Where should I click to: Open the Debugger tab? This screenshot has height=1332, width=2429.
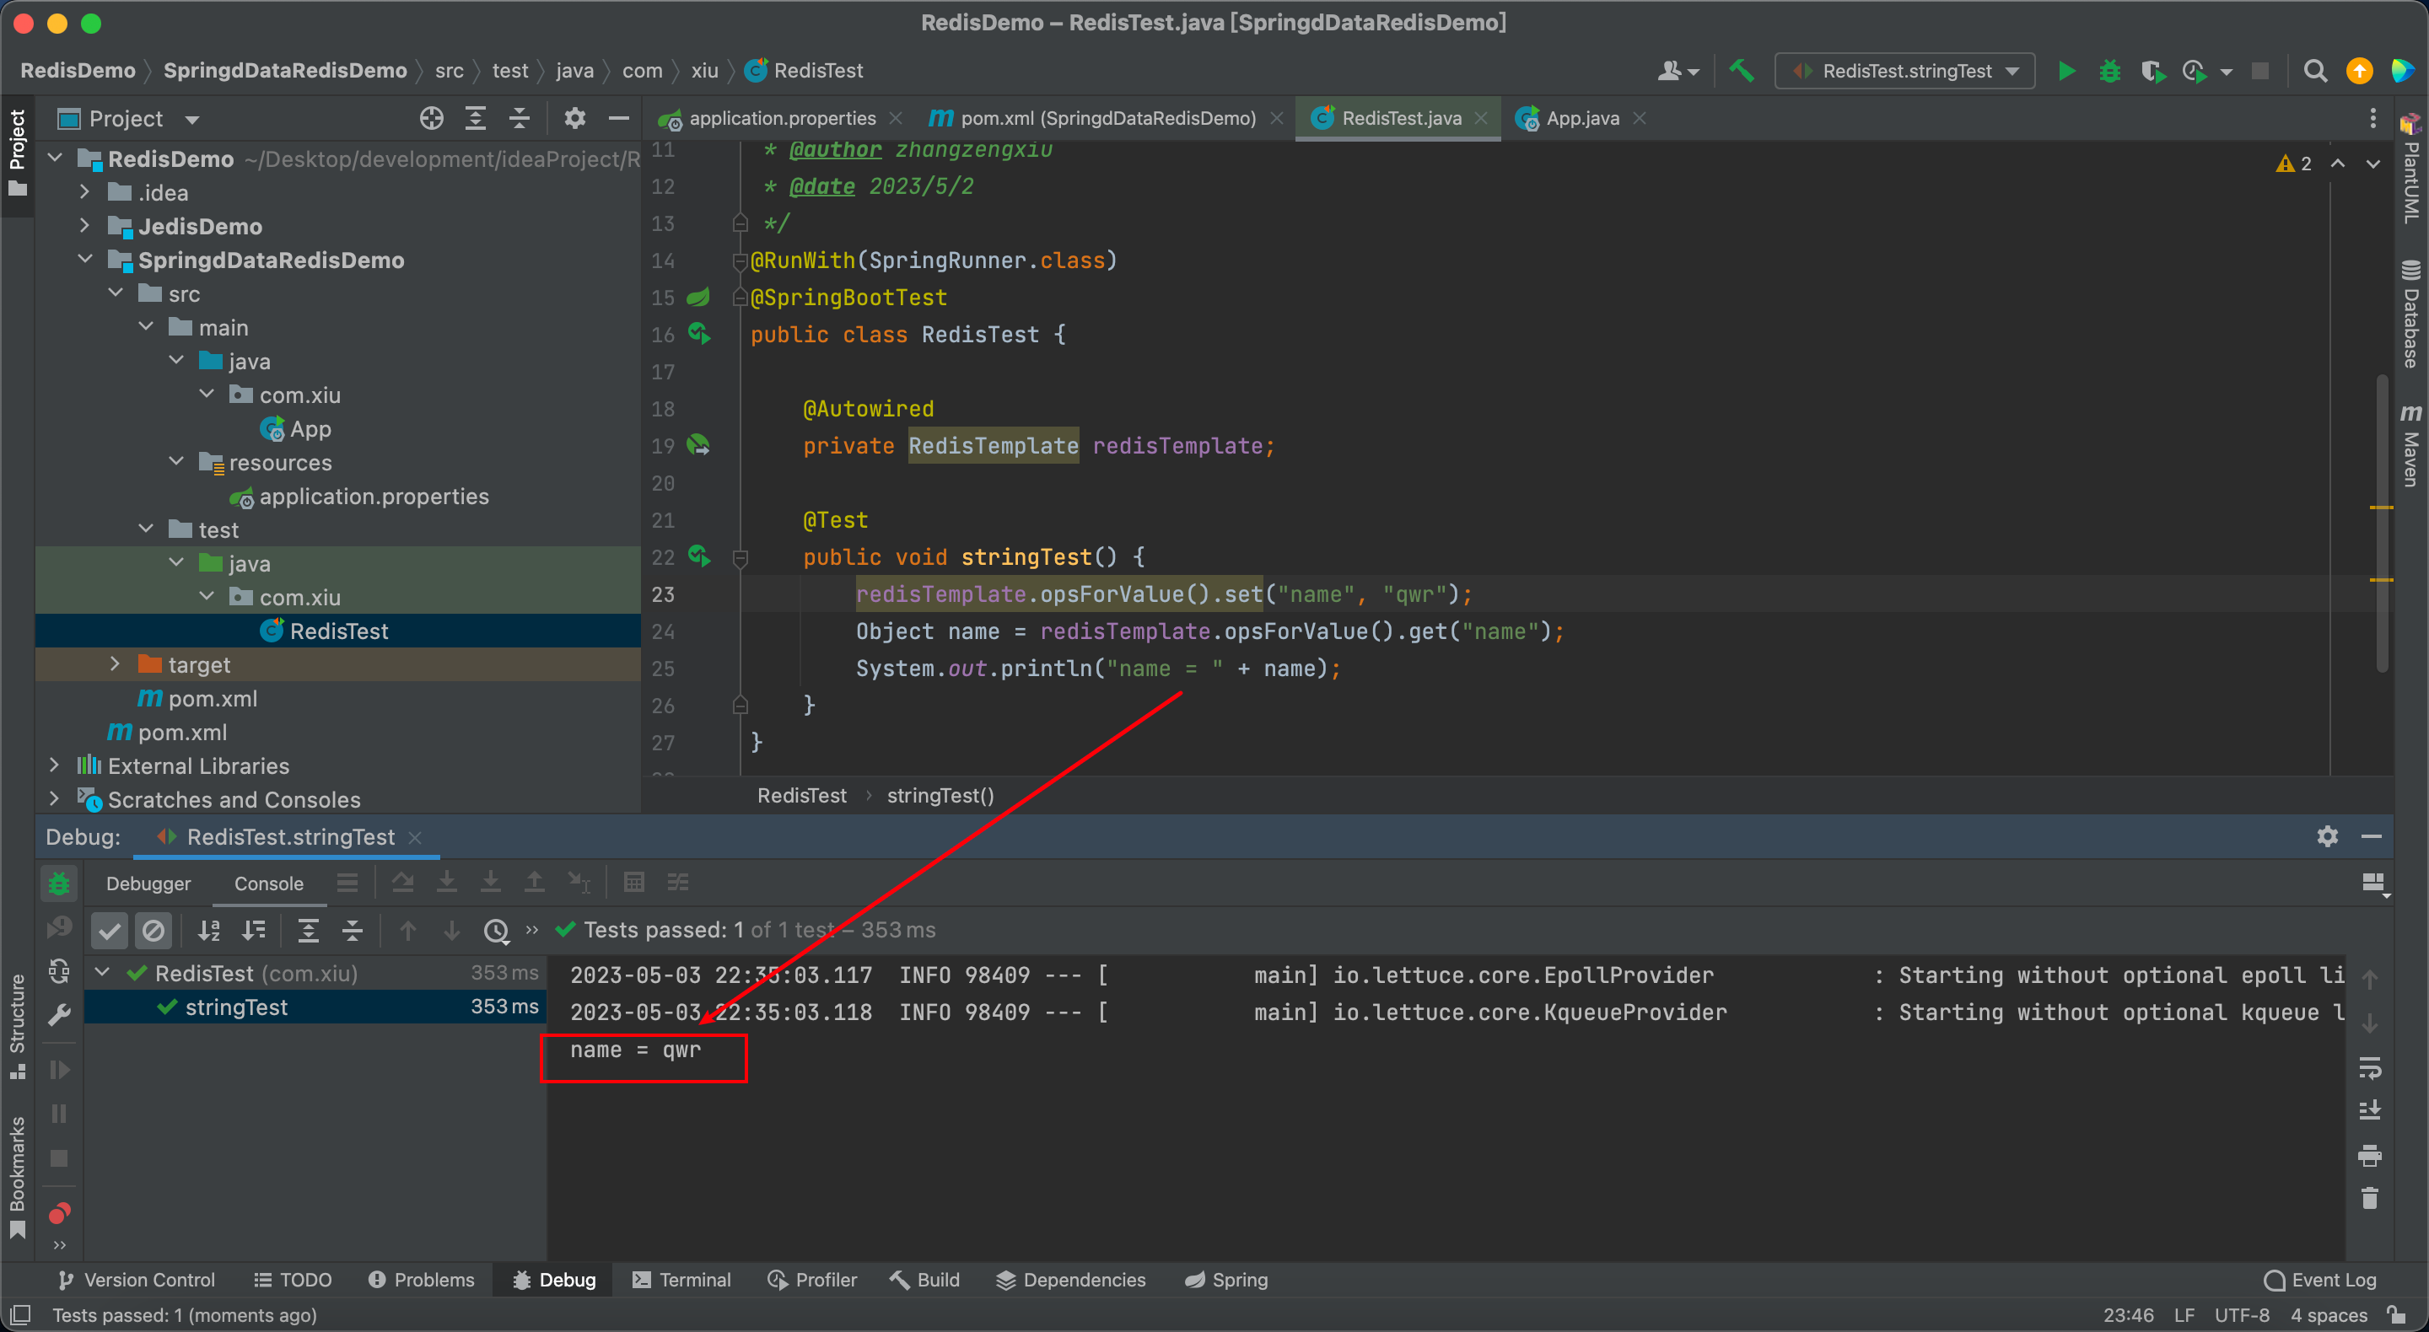point(148,884)
